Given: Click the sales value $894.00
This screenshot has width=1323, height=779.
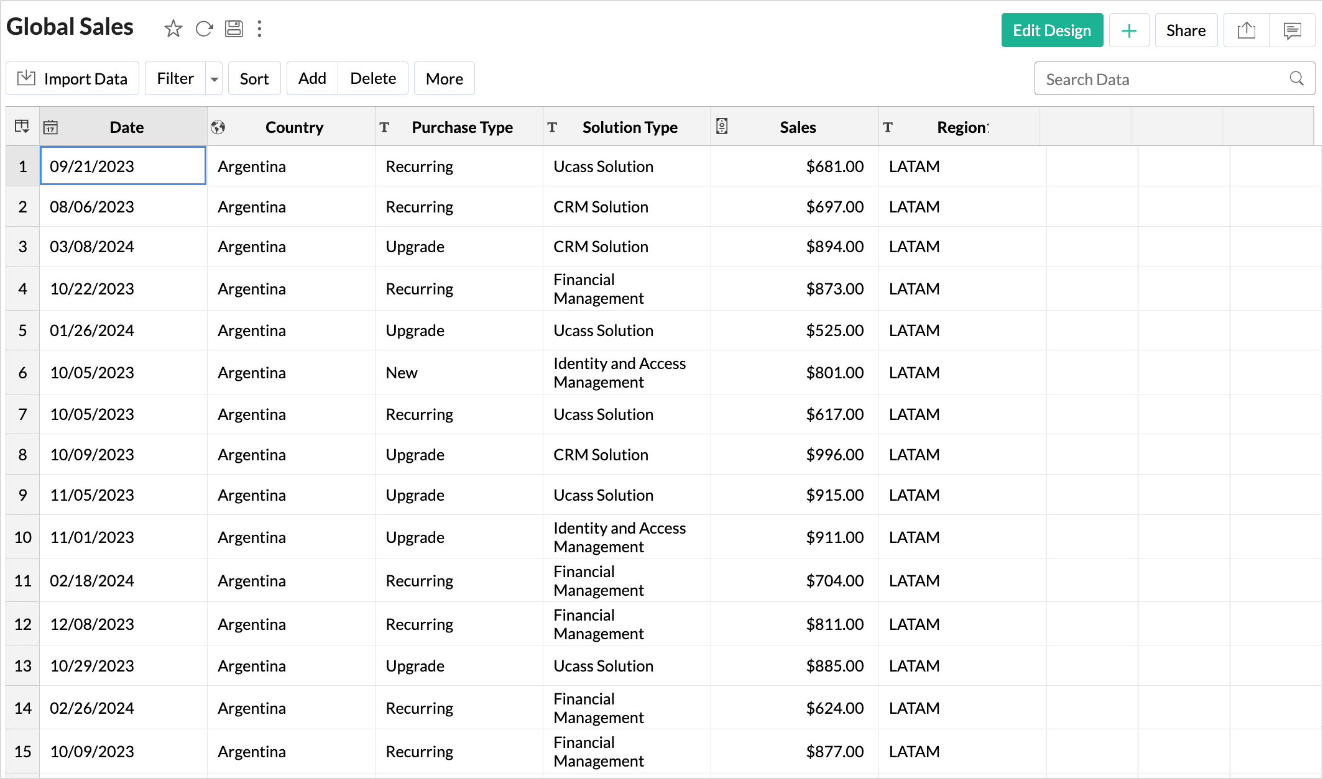Looking at the screenshot, I should 834,247.
